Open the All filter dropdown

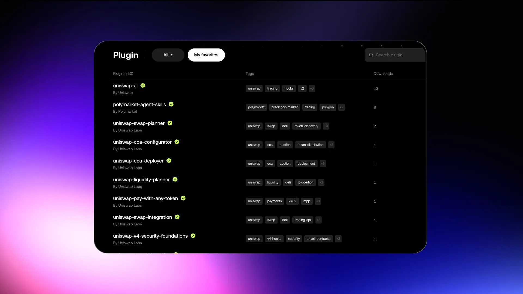tap(168, 55)
